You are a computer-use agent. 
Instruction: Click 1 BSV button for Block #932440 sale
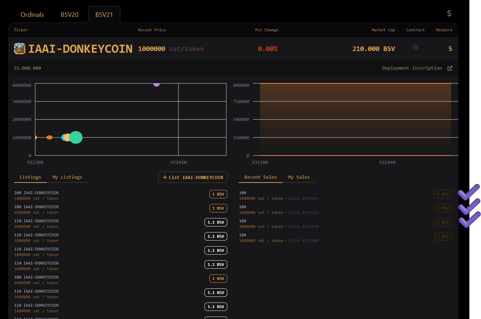(443, 222)
